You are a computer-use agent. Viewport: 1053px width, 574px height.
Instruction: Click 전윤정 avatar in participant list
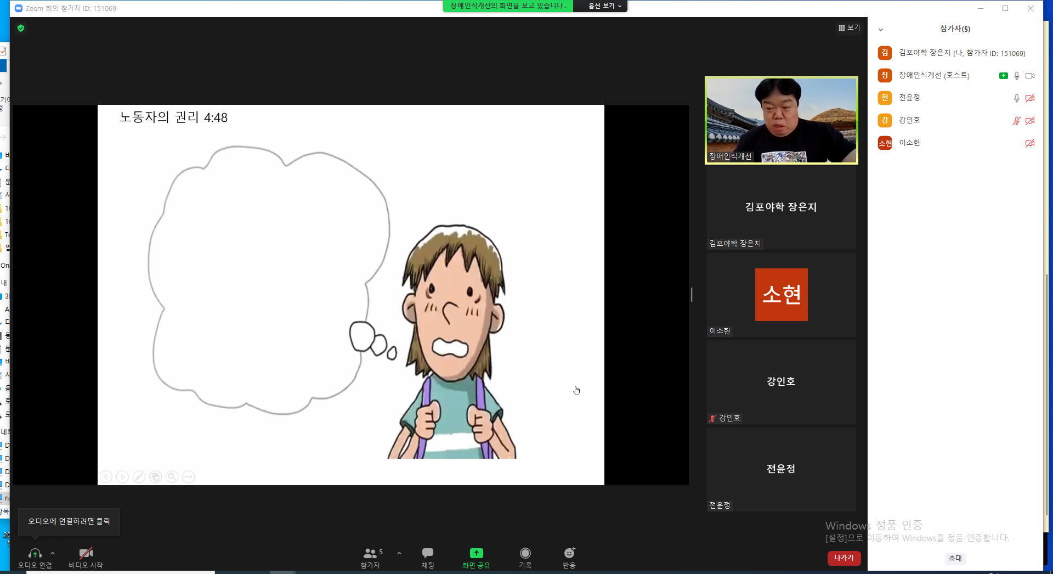click(885, 98)
